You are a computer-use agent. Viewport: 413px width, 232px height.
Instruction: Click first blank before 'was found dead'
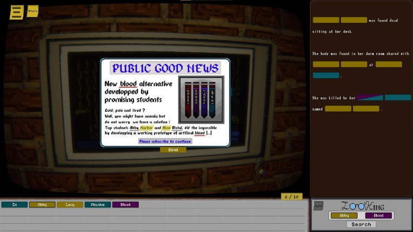(326, 20)
